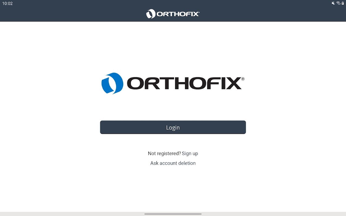The height and width of the screenshot is (216, 346).
Task: Tap the Wi-Fi signal icon in status bar
Action: point(338,3)
